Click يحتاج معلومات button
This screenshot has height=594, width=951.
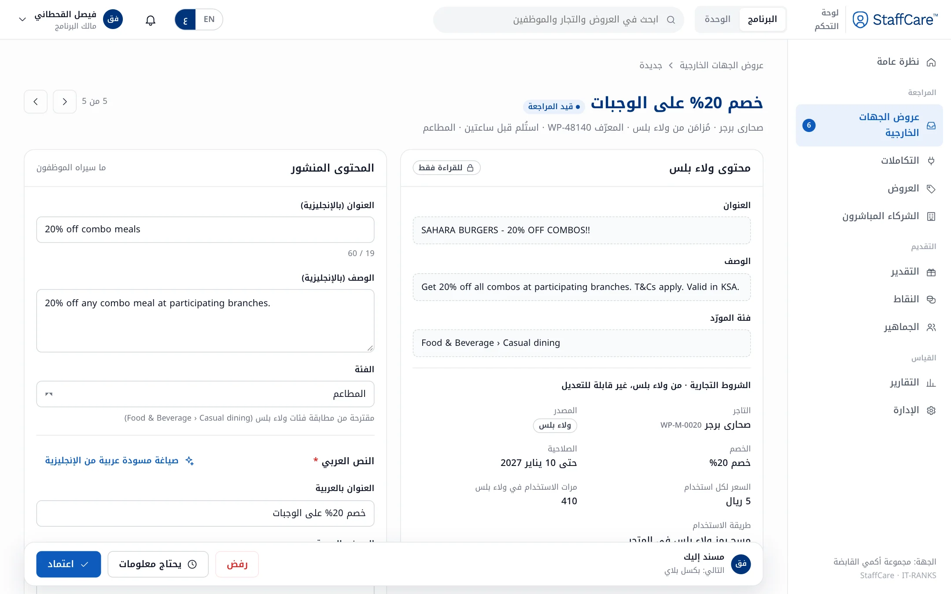click(158, 564)
